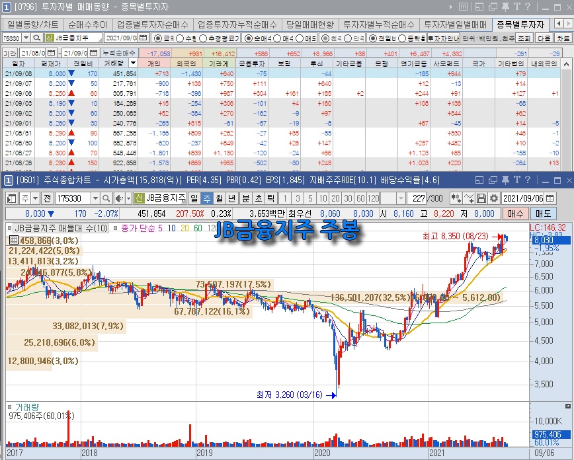Select the 추정평균가 radio button
Screen dimensions: 574x460
[203, 38]
